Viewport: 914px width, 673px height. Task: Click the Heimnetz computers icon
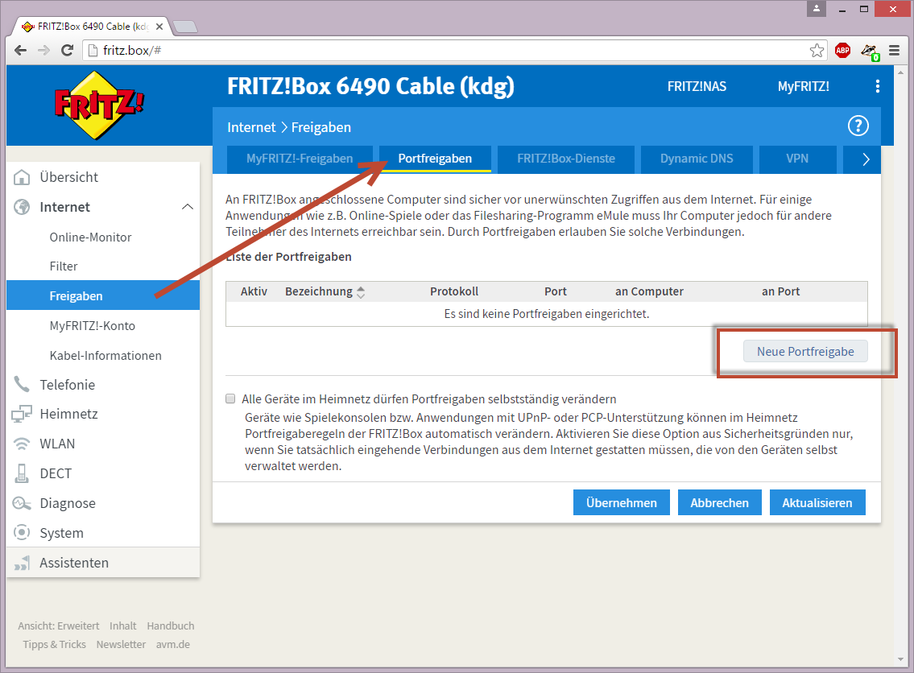pos(22,414)
